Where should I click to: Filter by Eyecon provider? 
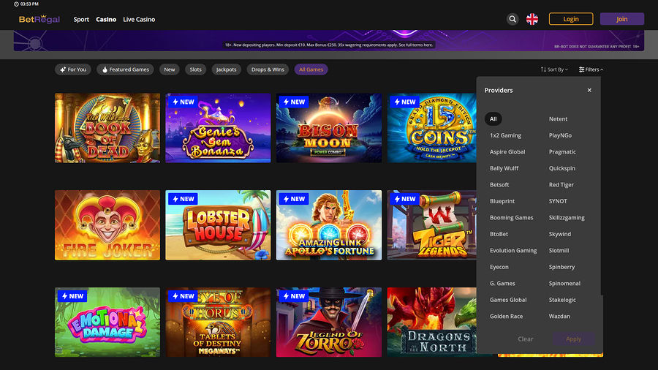499,267
